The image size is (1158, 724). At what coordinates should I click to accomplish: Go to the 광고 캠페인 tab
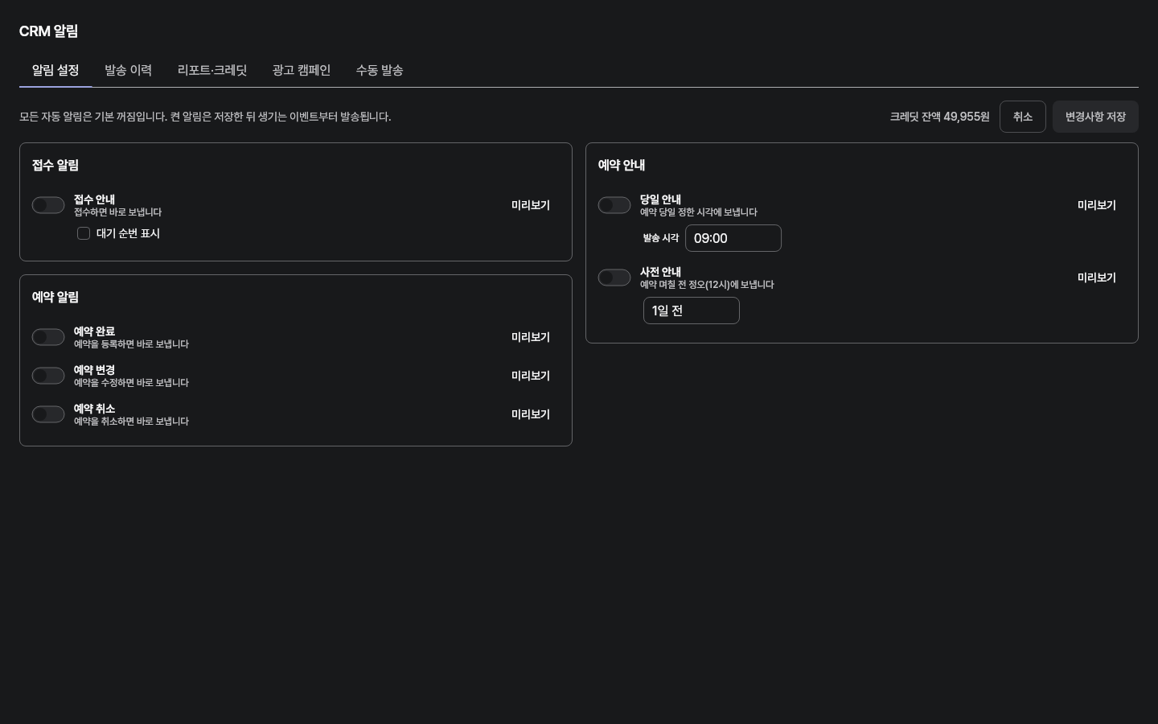[x=302, y=70]
